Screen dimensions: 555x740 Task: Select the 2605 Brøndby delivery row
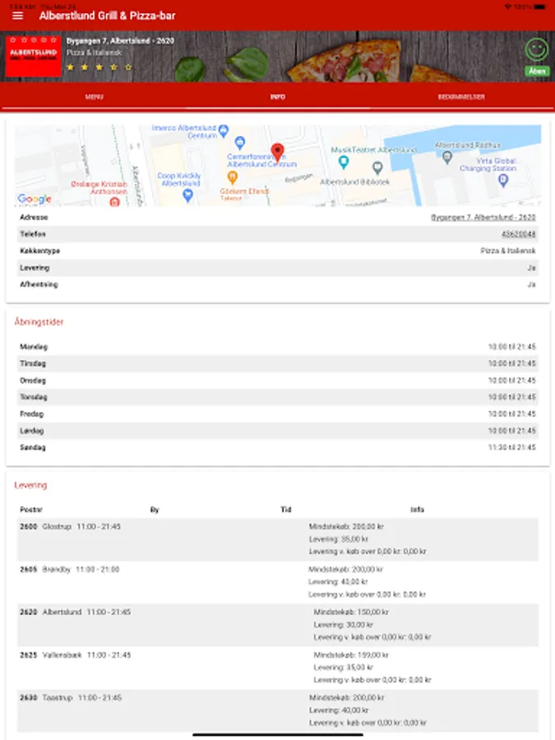tap(278, 582)
